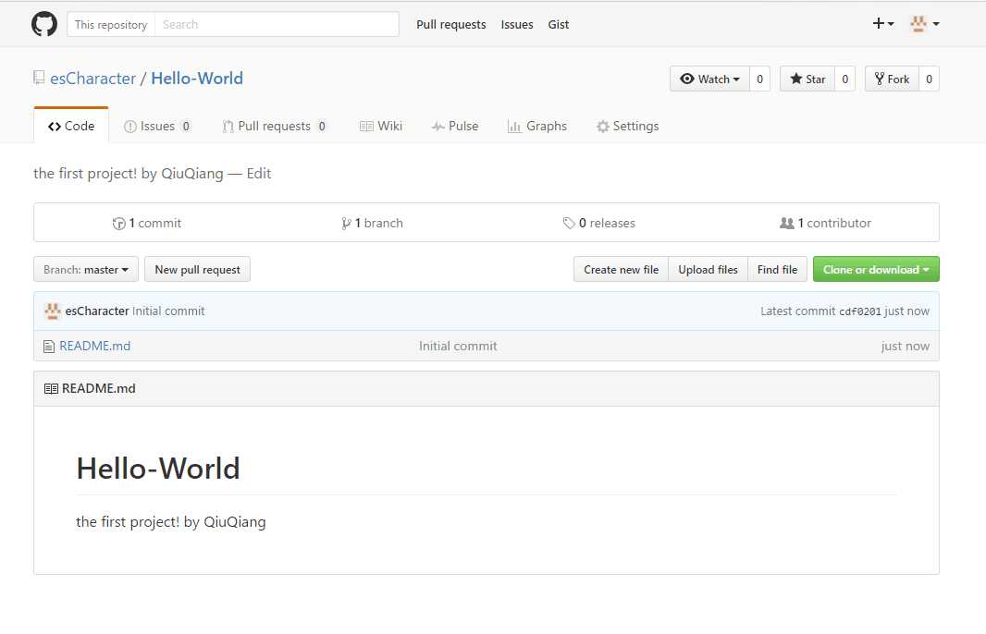Open the GitHub Octocat logo home
The image size is (986, 634).
[44, 25]
